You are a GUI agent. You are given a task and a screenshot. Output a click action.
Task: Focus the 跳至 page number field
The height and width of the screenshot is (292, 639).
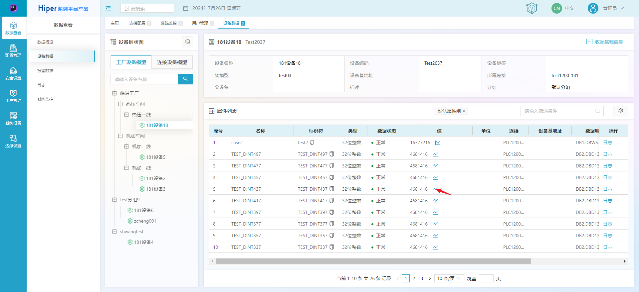coord(486,278)
